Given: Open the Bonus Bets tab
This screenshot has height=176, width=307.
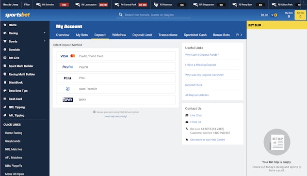Looking at the screenshot, I should pos(221,35).
